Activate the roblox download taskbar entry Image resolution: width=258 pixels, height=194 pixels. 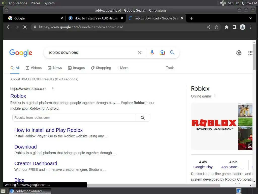(x=30, y=191)
